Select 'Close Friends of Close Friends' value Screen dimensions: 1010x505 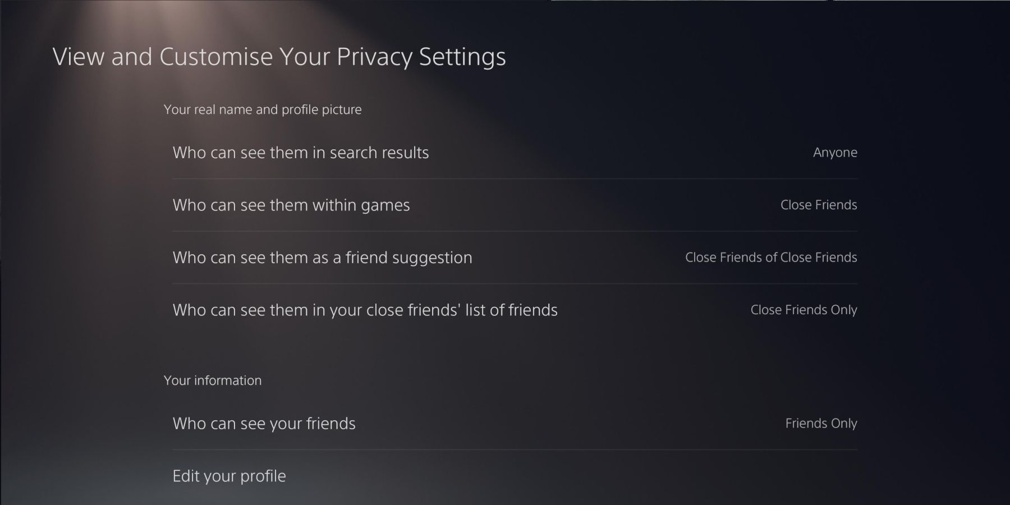tap(771, 258)
